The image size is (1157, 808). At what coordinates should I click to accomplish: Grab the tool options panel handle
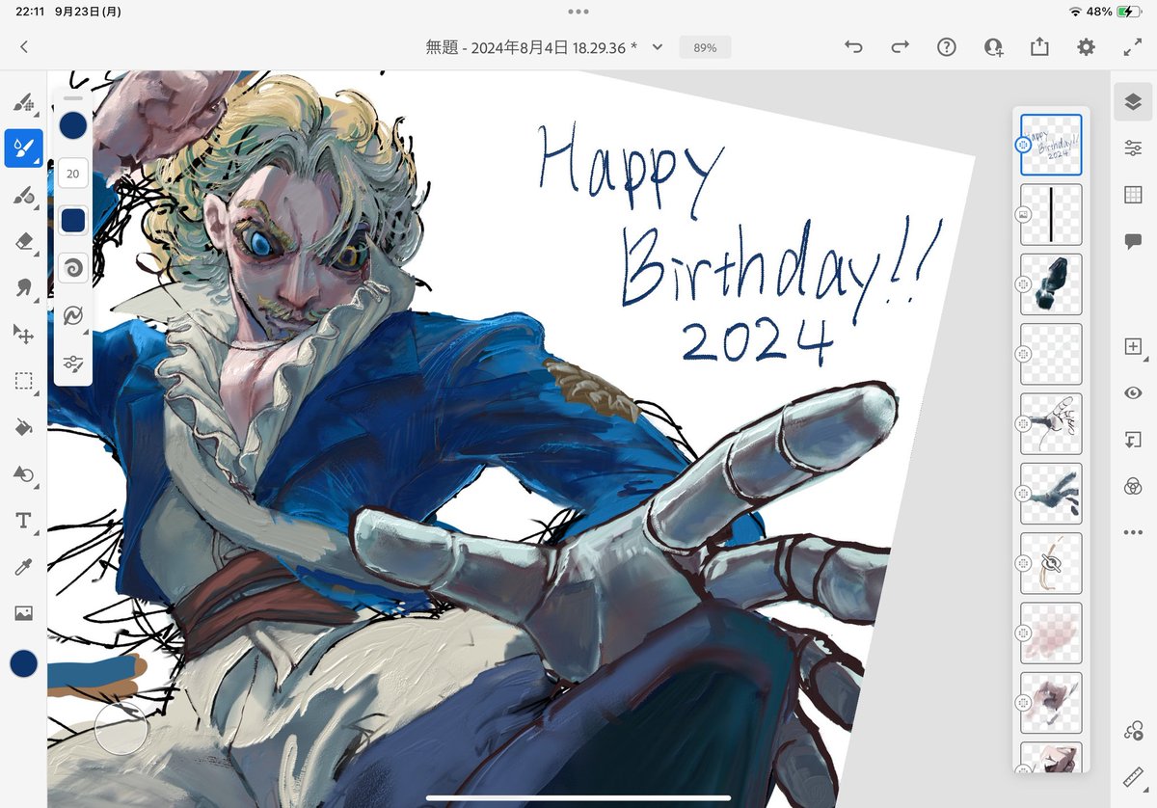[73, 98]
